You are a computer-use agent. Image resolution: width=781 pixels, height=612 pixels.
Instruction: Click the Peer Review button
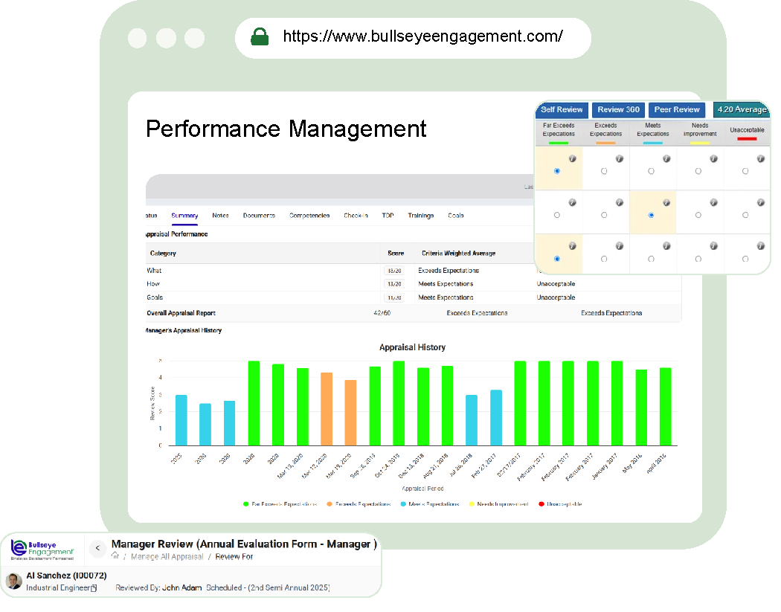coord(677,109)
